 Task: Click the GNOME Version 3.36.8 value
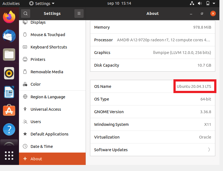tap(206, 112)
